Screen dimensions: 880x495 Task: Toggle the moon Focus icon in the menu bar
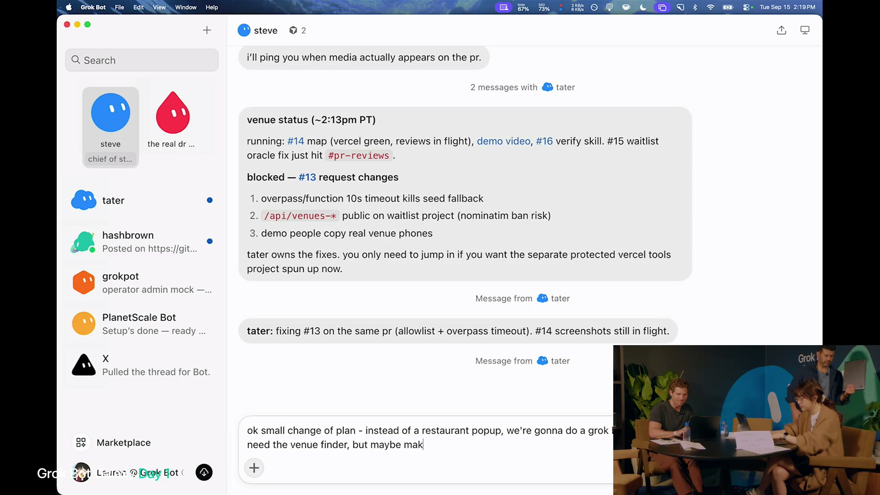[x=643, y=7]
